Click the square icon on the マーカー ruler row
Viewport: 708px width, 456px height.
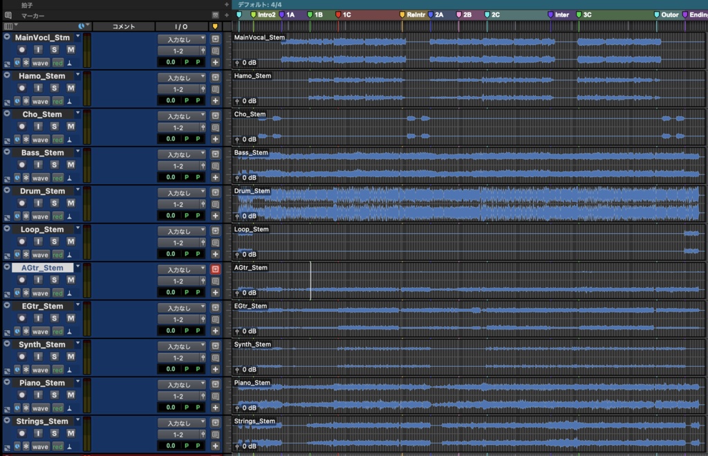click(216, 15)
